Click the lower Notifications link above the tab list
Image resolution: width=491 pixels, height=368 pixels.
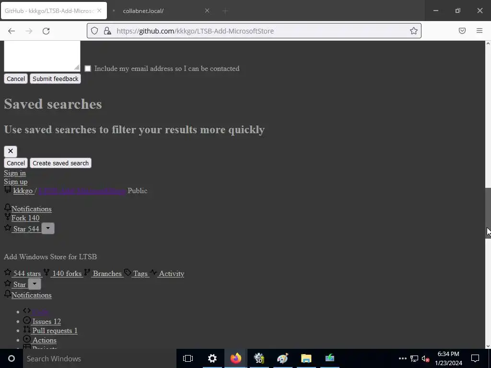pos(31,295)
